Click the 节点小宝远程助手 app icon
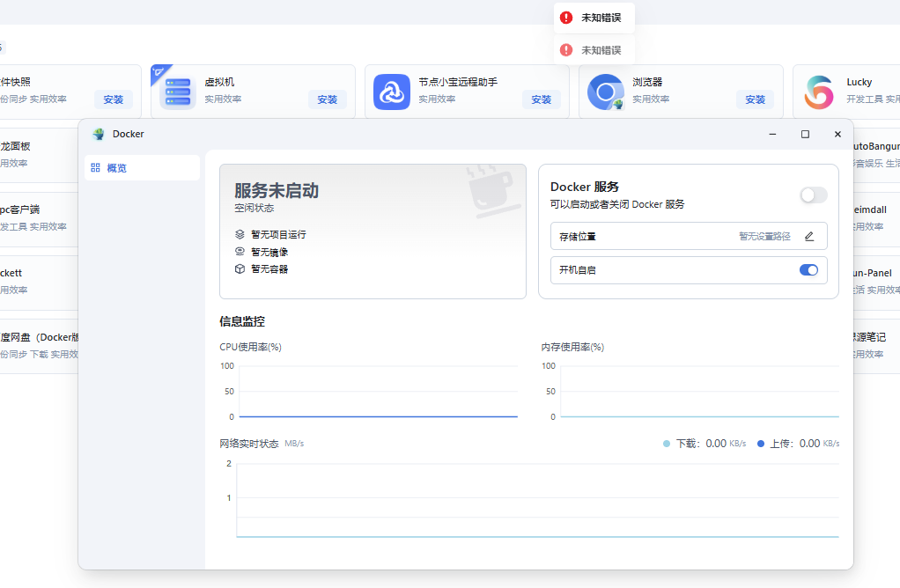This screenshot has width=900, height=588. [392, 92]
